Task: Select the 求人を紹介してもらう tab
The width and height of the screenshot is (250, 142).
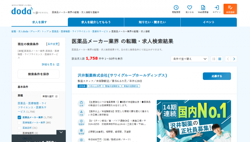Action: coord(96,22)
